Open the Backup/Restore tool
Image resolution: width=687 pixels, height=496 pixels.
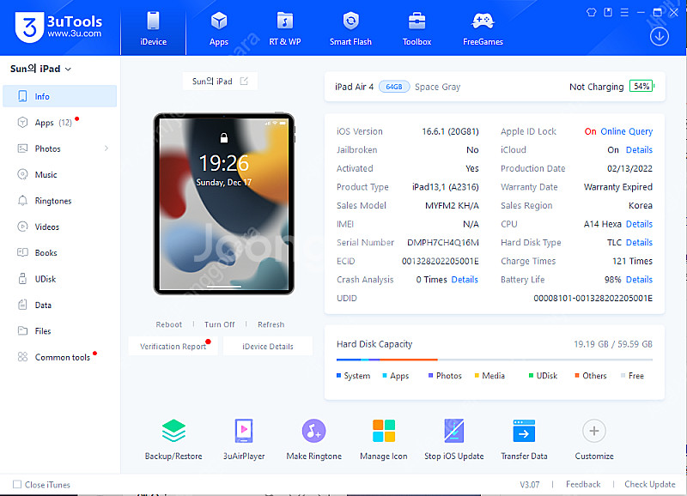pos(173,439)
